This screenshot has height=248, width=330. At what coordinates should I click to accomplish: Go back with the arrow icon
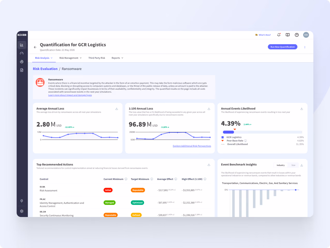35,47
